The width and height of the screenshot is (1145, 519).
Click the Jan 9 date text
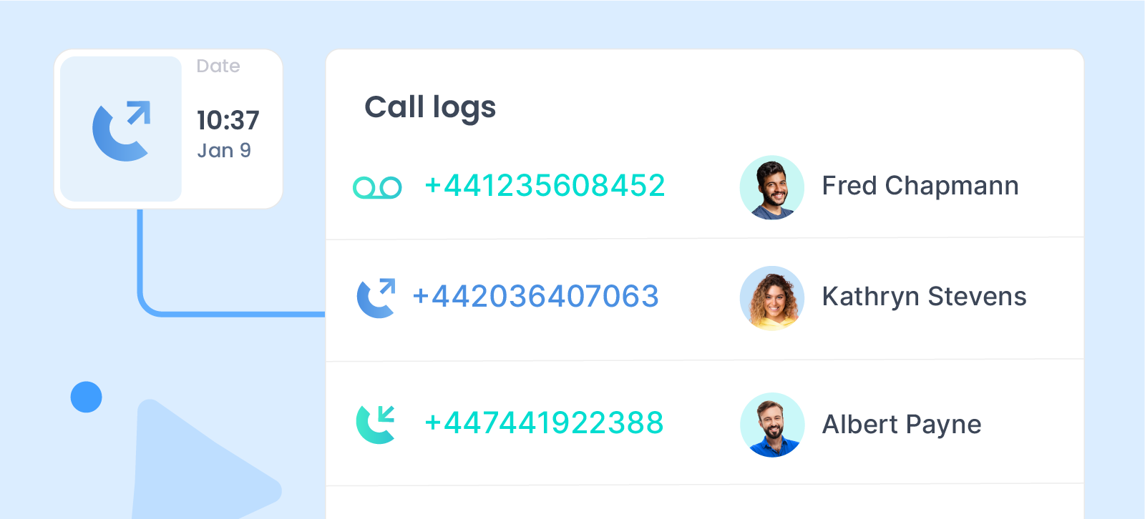coord(224,151)
